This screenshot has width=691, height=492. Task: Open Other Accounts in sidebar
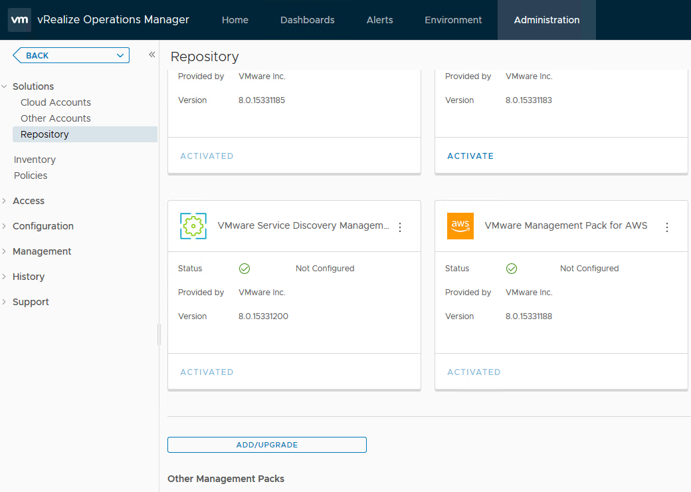(x=56, y=118)
